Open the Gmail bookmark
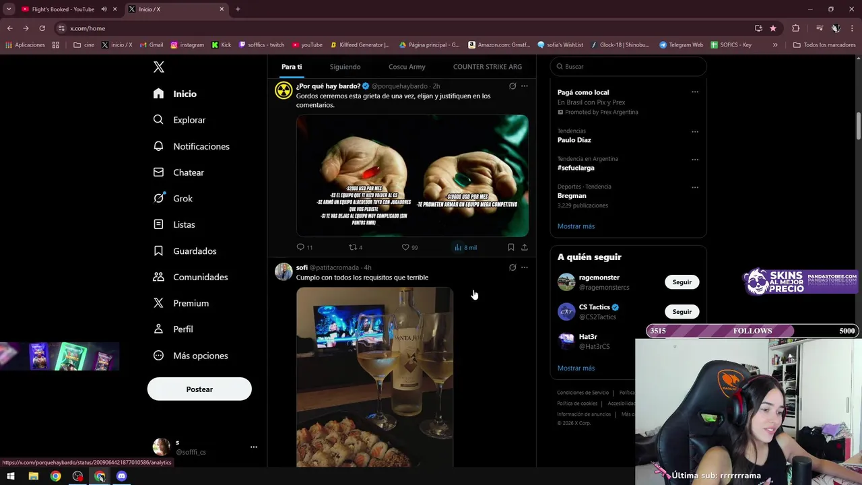 point(152,45)
